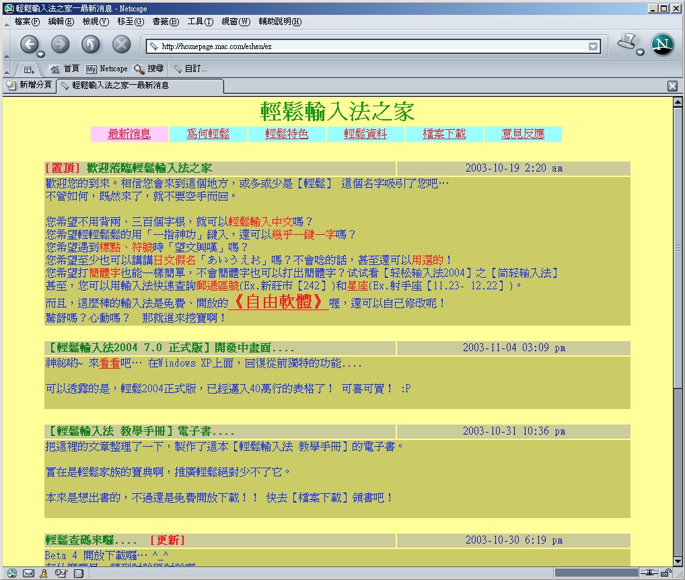Click the vertical scrollbar down arrow
This screenshot has width=685, height=580.
pos(678,561)
